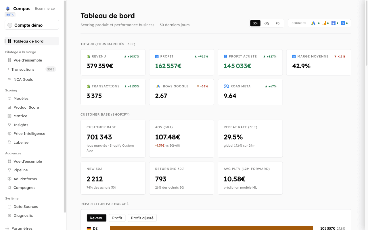Viewport: 368px width, 230px height.
Task: Open Tableau de bord in sidebar
Action: [32, 41]
